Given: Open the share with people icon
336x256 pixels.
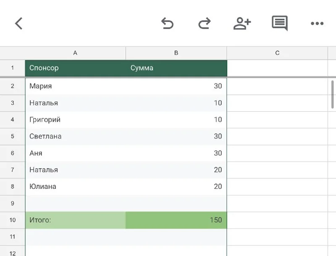Looking at the screenshot, I should [x=242, y=24].
